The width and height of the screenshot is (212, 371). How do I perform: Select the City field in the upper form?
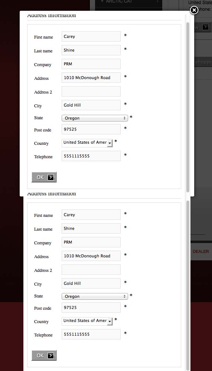[91, 105]
